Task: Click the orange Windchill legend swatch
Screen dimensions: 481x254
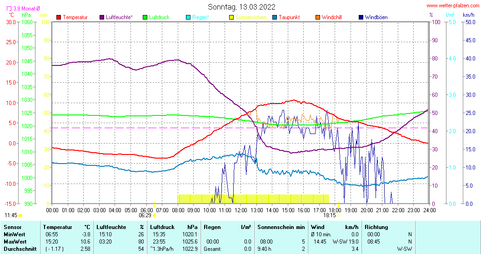Action: tap(318, 17)
